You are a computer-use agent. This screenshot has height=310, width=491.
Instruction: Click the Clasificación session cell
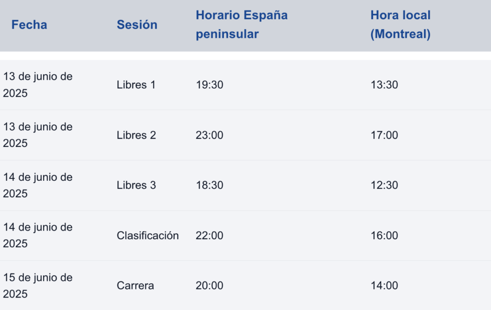pos(148,235)
